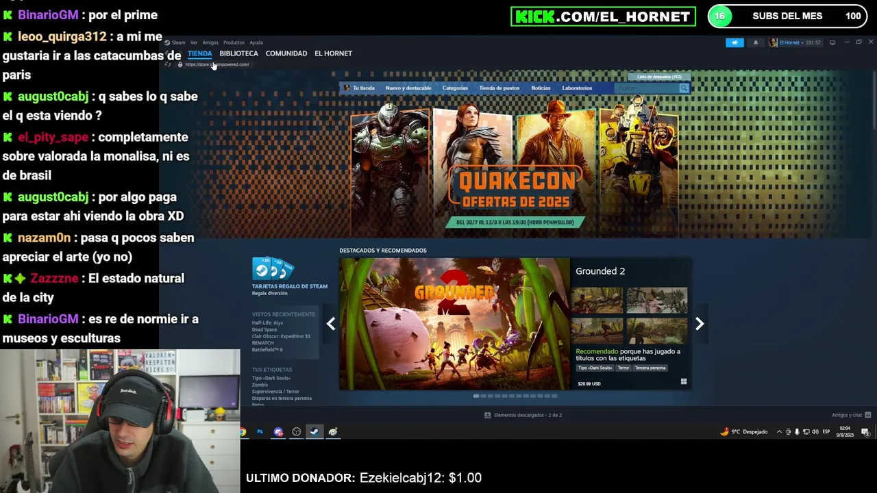Open the QuakeCon Ofertas de 2025 banner
Screen dimensions: 877x493
coord(515,164)
